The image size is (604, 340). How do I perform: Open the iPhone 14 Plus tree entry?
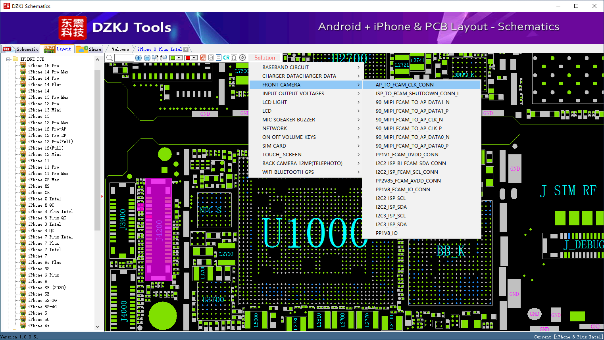(x=44, y=85)
